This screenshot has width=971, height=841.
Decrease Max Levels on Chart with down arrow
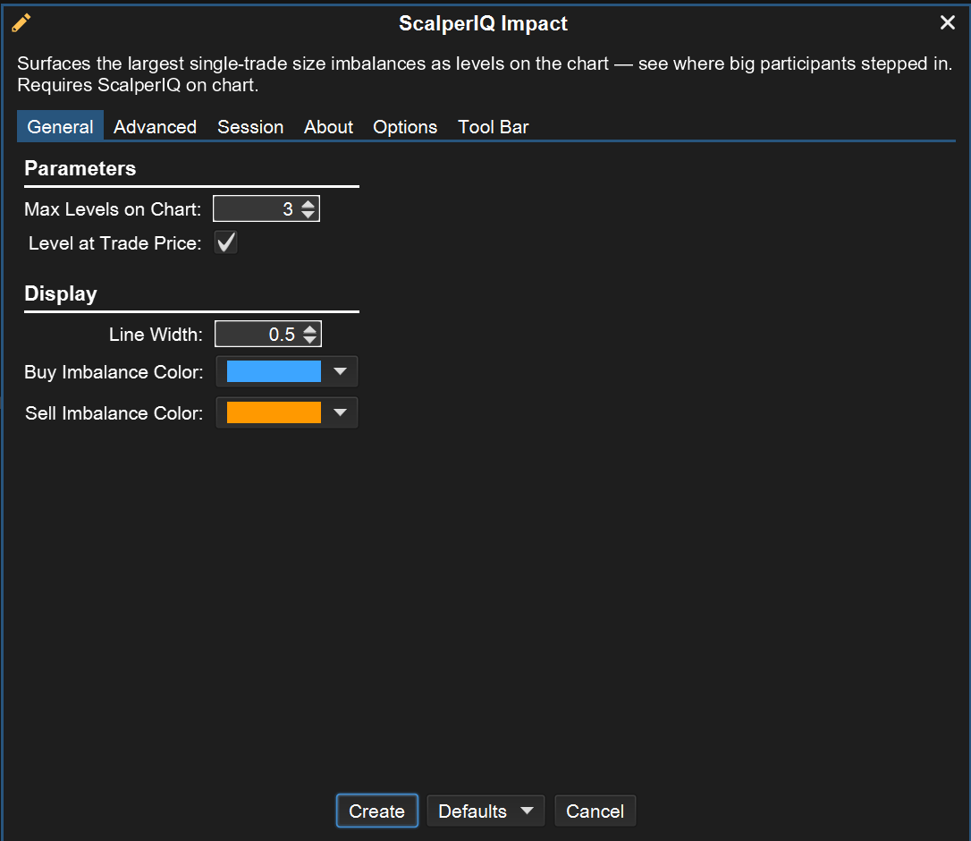[308, 215]
